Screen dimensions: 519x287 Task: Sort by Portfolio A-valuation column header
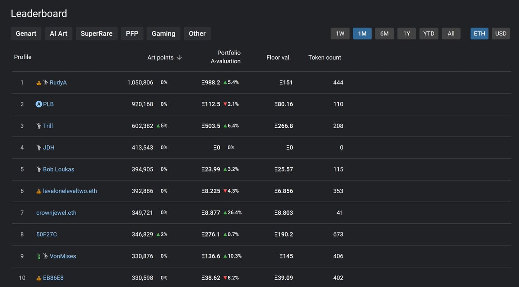tap(225, 57)
